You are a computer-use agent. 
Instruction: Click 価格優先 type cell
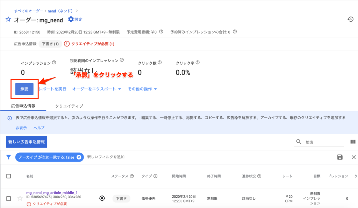(148, 199)
